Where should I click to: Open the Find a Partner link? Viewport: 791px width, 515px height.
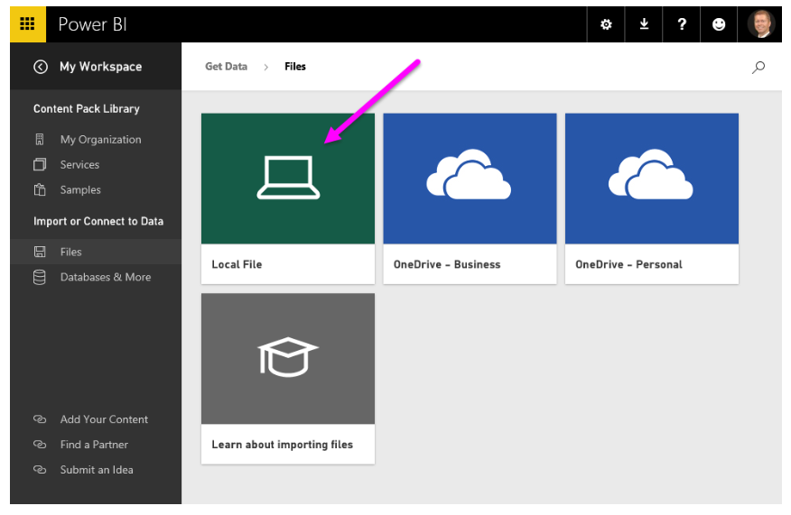94,445
